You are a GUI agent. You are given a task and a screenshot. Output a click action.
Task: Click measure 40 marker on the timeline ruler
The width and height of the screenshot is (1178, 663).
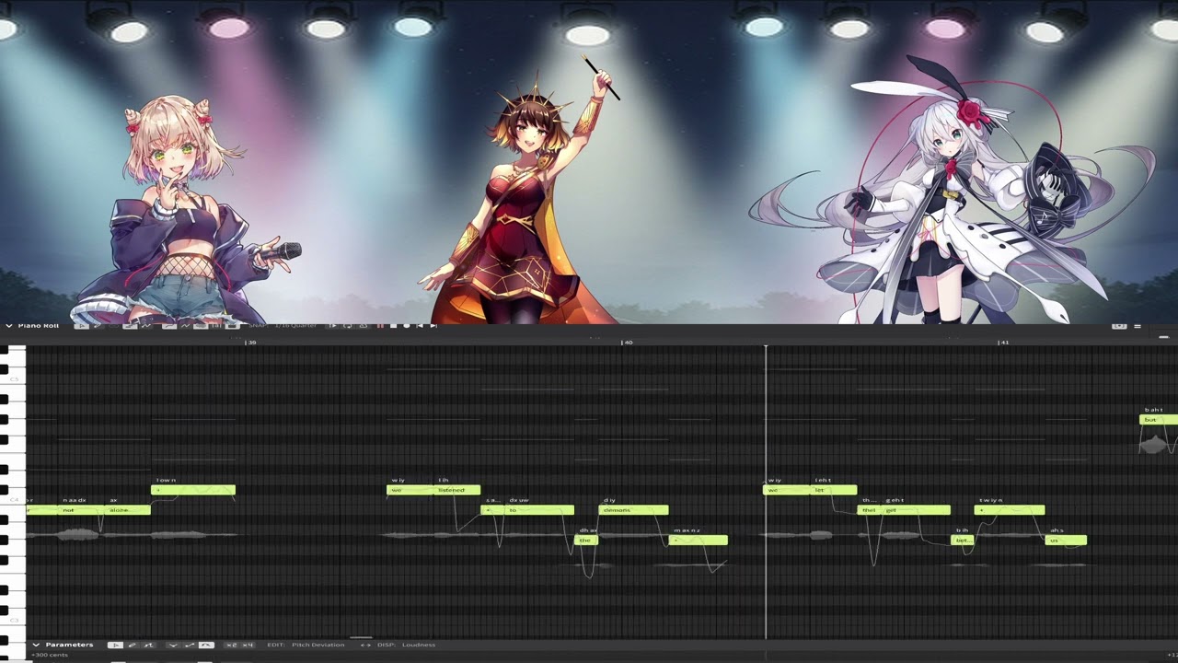tap(627, 343)
